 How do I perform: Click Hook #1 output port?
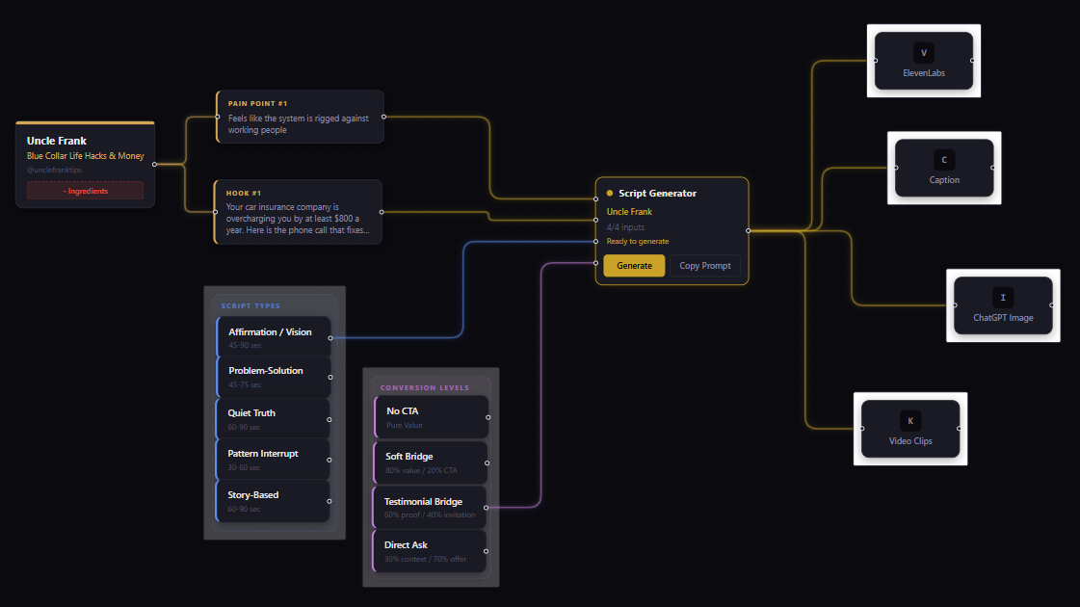point(382,212)
